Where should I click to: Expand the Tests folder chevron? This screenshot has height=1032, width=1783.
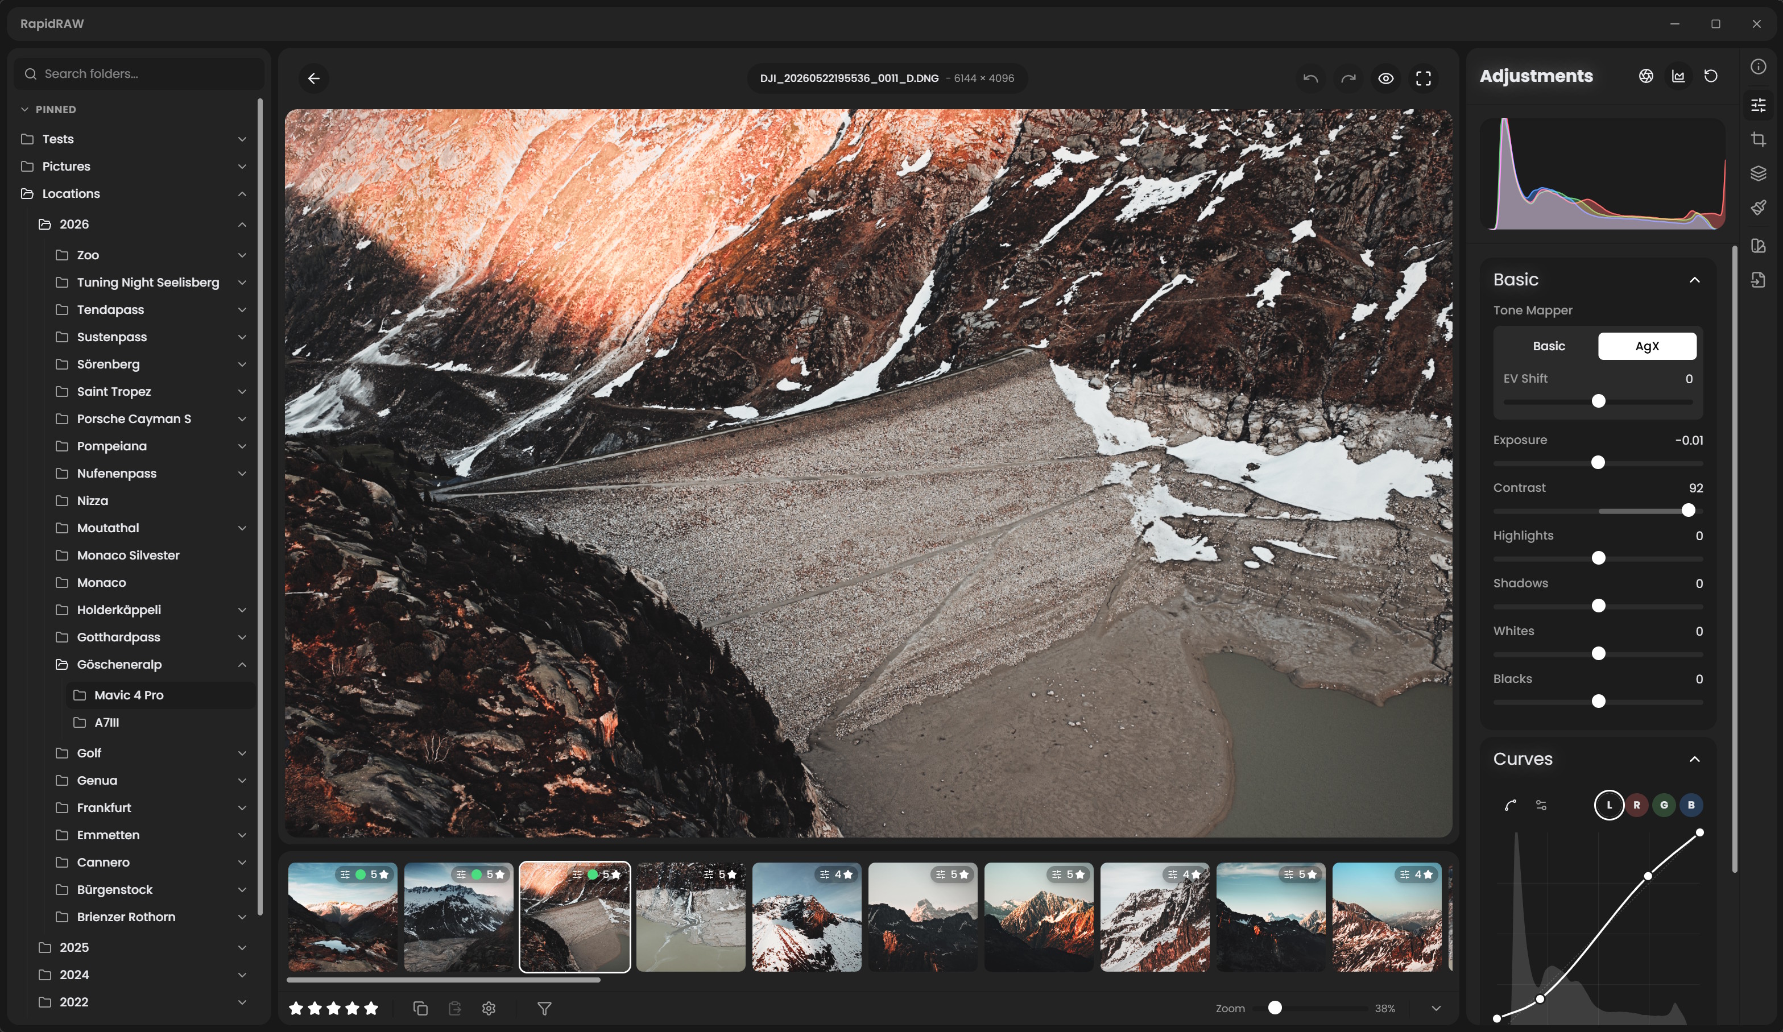coord(242,139)
